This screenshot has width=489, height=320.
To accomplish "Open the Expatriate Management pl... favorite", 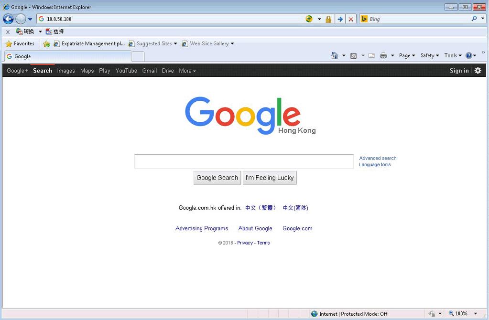I will [89, 43].
